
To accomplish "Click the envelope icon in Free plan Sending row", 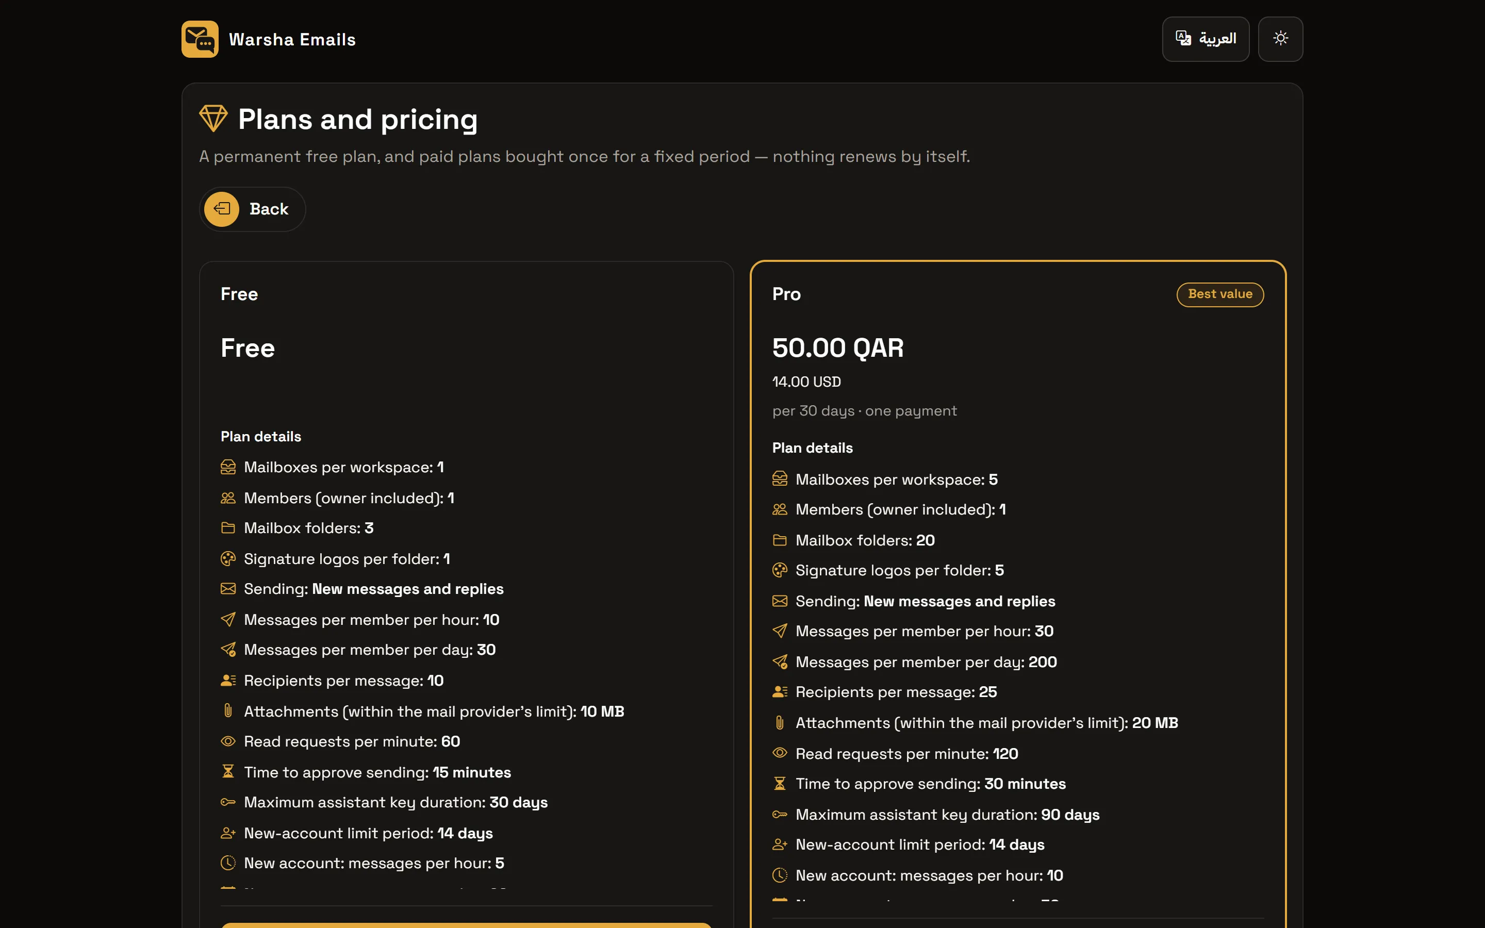I will pyautogui.click(x=228, y=589).
